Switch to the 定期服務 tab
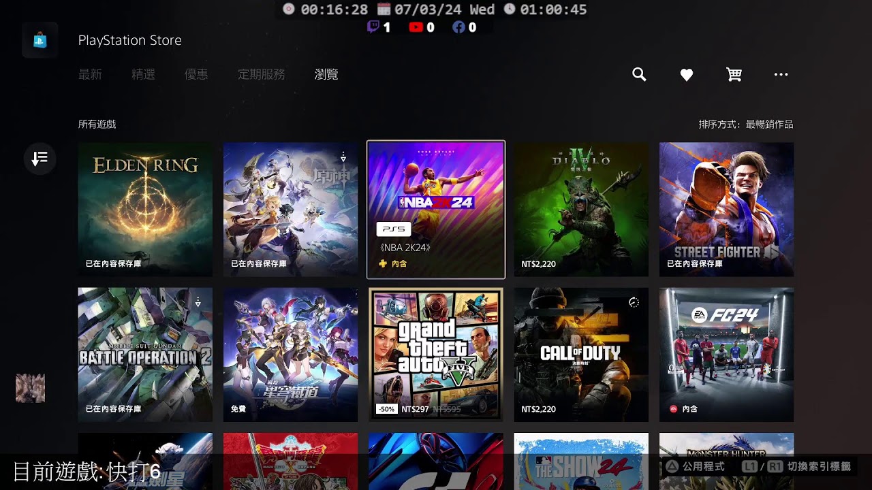 262,75
